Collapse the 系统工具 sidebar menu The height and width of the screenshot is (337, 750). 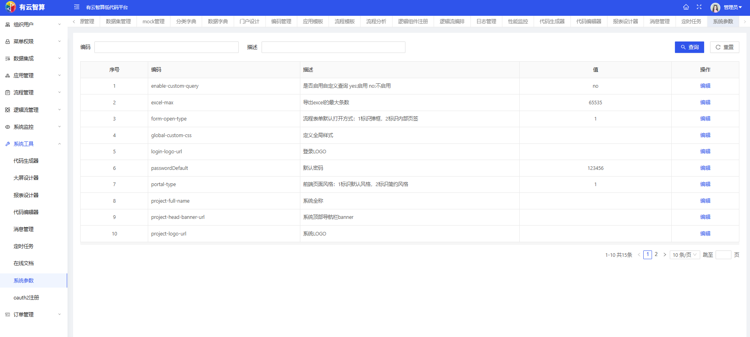(34, 144)
